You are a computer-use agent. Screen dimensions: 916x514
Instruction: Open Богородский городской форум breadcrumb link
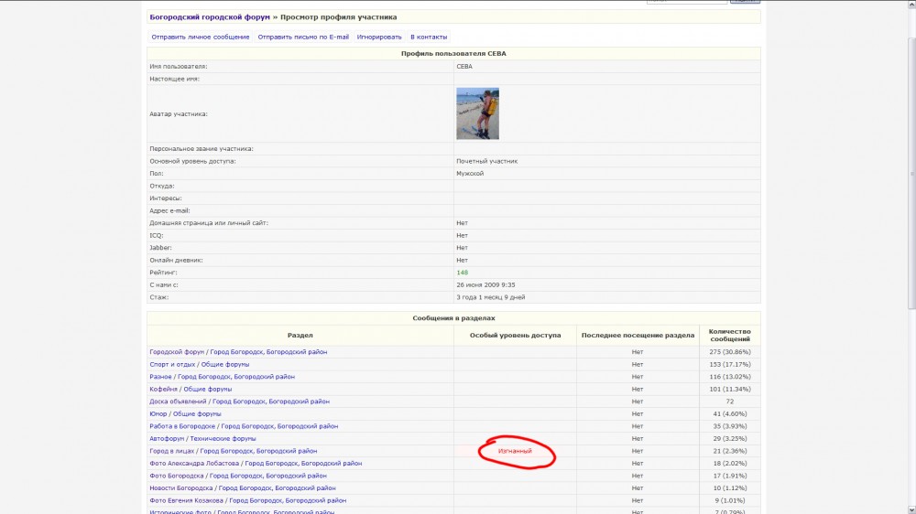[210, 16]
